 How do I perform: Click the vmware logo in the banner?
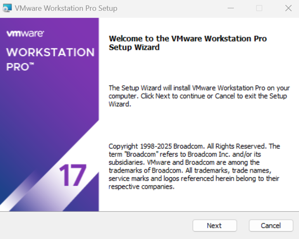(25, 34)
